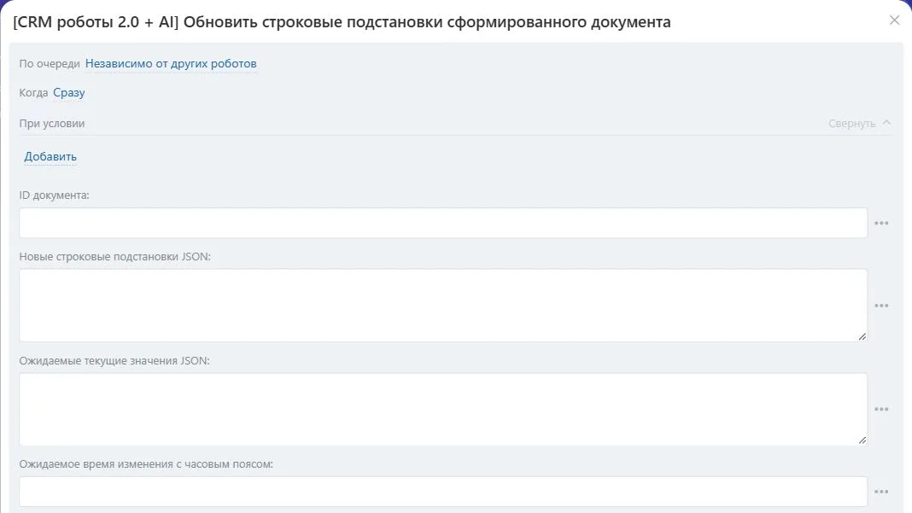Click Ожидаемое время изменения с часовым поясом label
The image size is (912, 513).
coord(146,464)
